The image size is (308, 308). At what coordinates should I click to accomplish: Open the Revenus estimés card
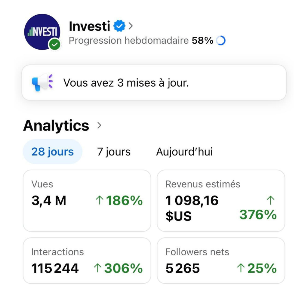click(x=221, y=201)
